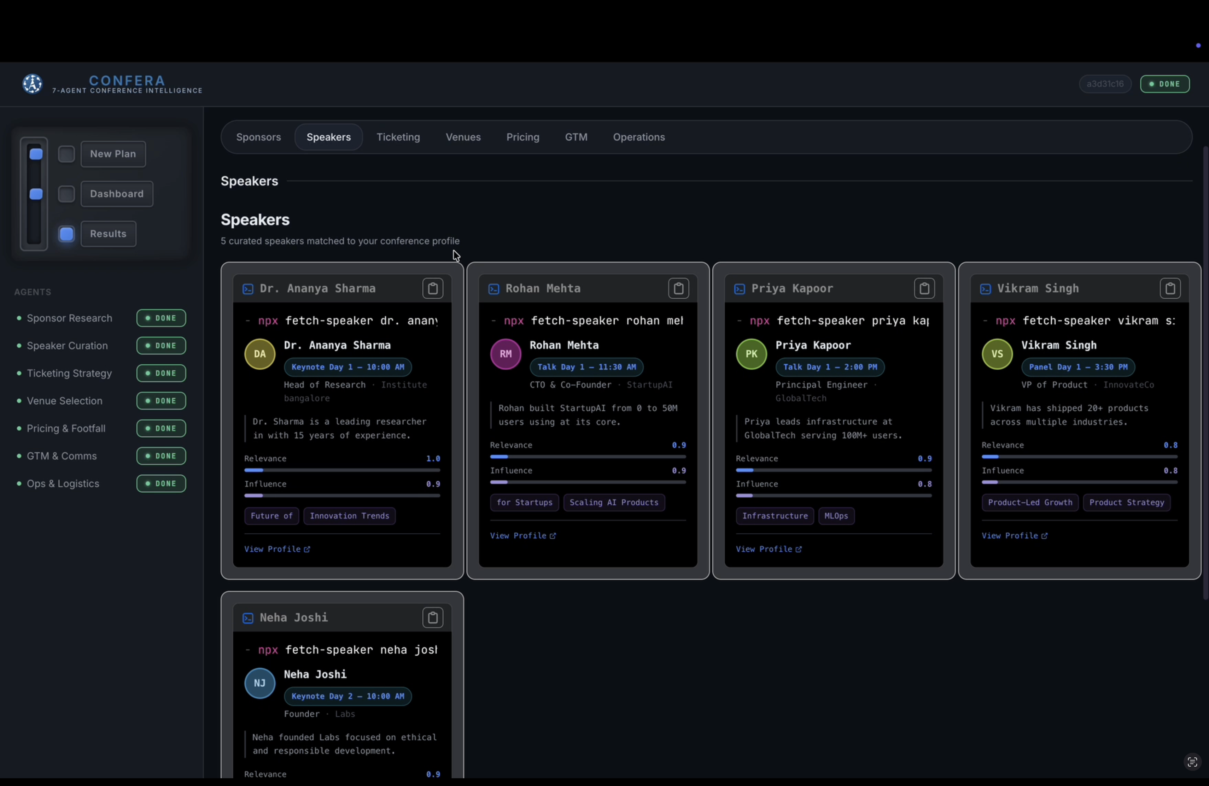Go to the Venues tab
The image size is (1209, 786).
click(463, 137)
